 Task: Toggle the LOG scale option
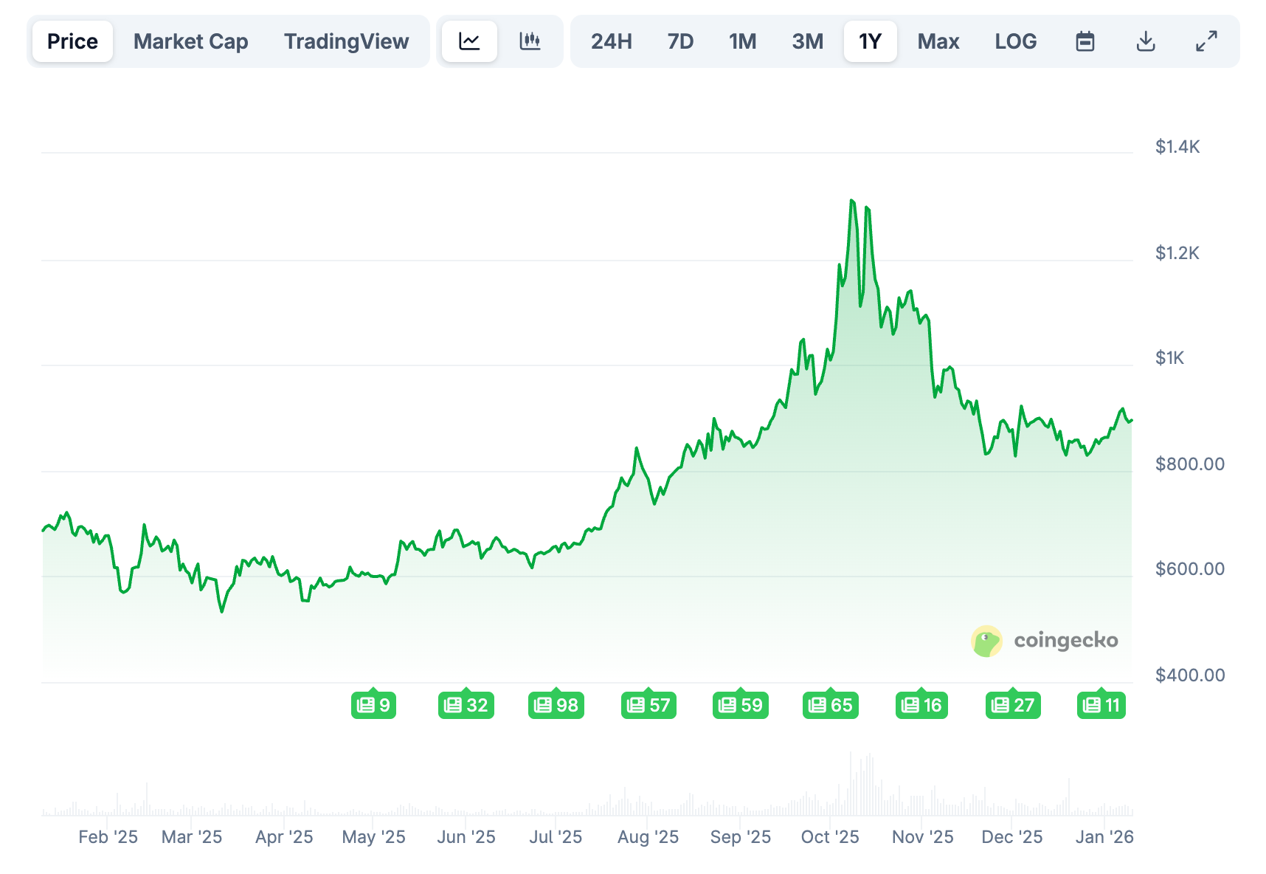coord(1015,41)
